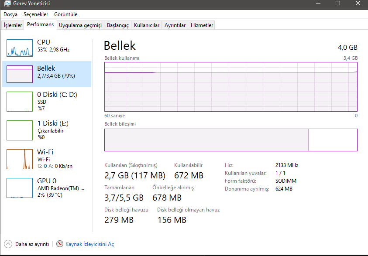
Task: Switch to the İşlemler tab
Action: [x=13, y=25]
